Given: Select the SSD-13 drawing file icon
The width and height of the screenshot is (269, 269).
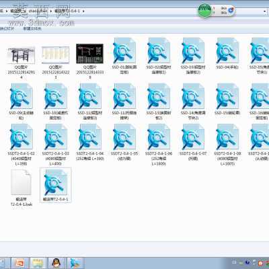Looking at the screenshot, I should pos(159,96).
